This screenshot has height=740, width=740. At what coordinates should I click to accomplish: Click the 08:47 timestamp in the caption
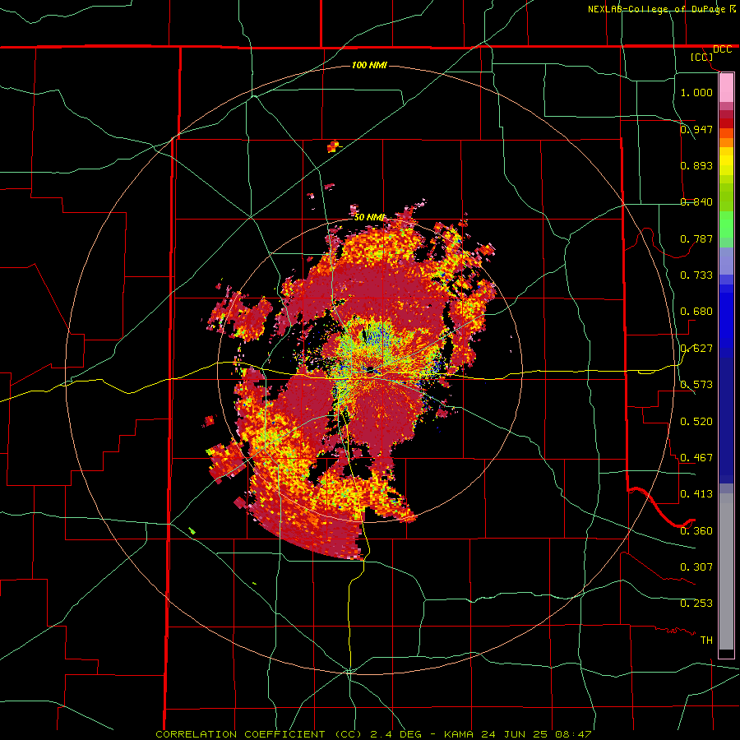pyautogui.click(x=573, y=734)
